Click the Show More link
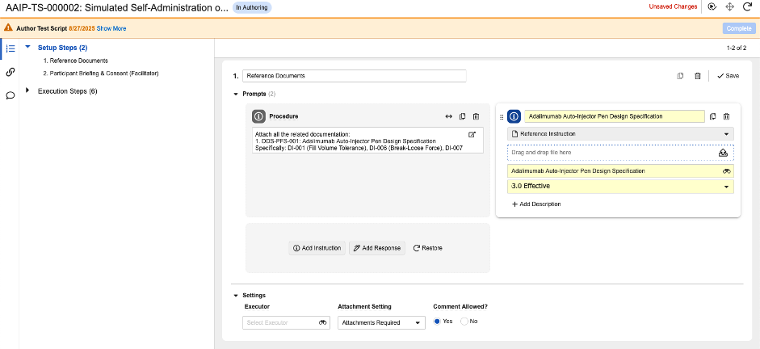 (x=111, y=28)
